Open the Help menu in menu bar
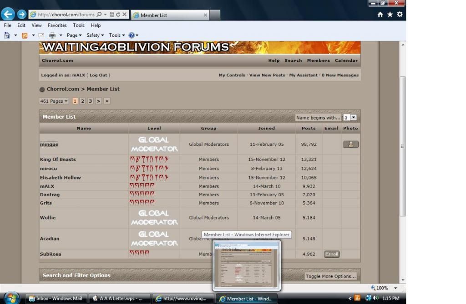Screen dimensions: 466x304 click(x=96, y=25)
